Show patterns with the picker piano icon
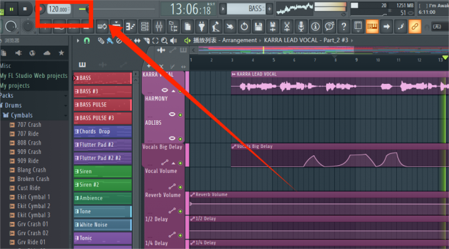This screenshot has height=249, width=449. [82, 65]
